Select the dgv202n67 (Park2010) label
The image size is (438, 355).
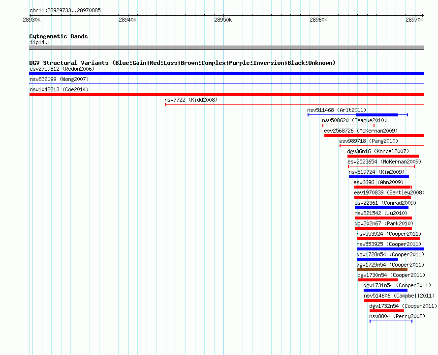click(384, 223)
